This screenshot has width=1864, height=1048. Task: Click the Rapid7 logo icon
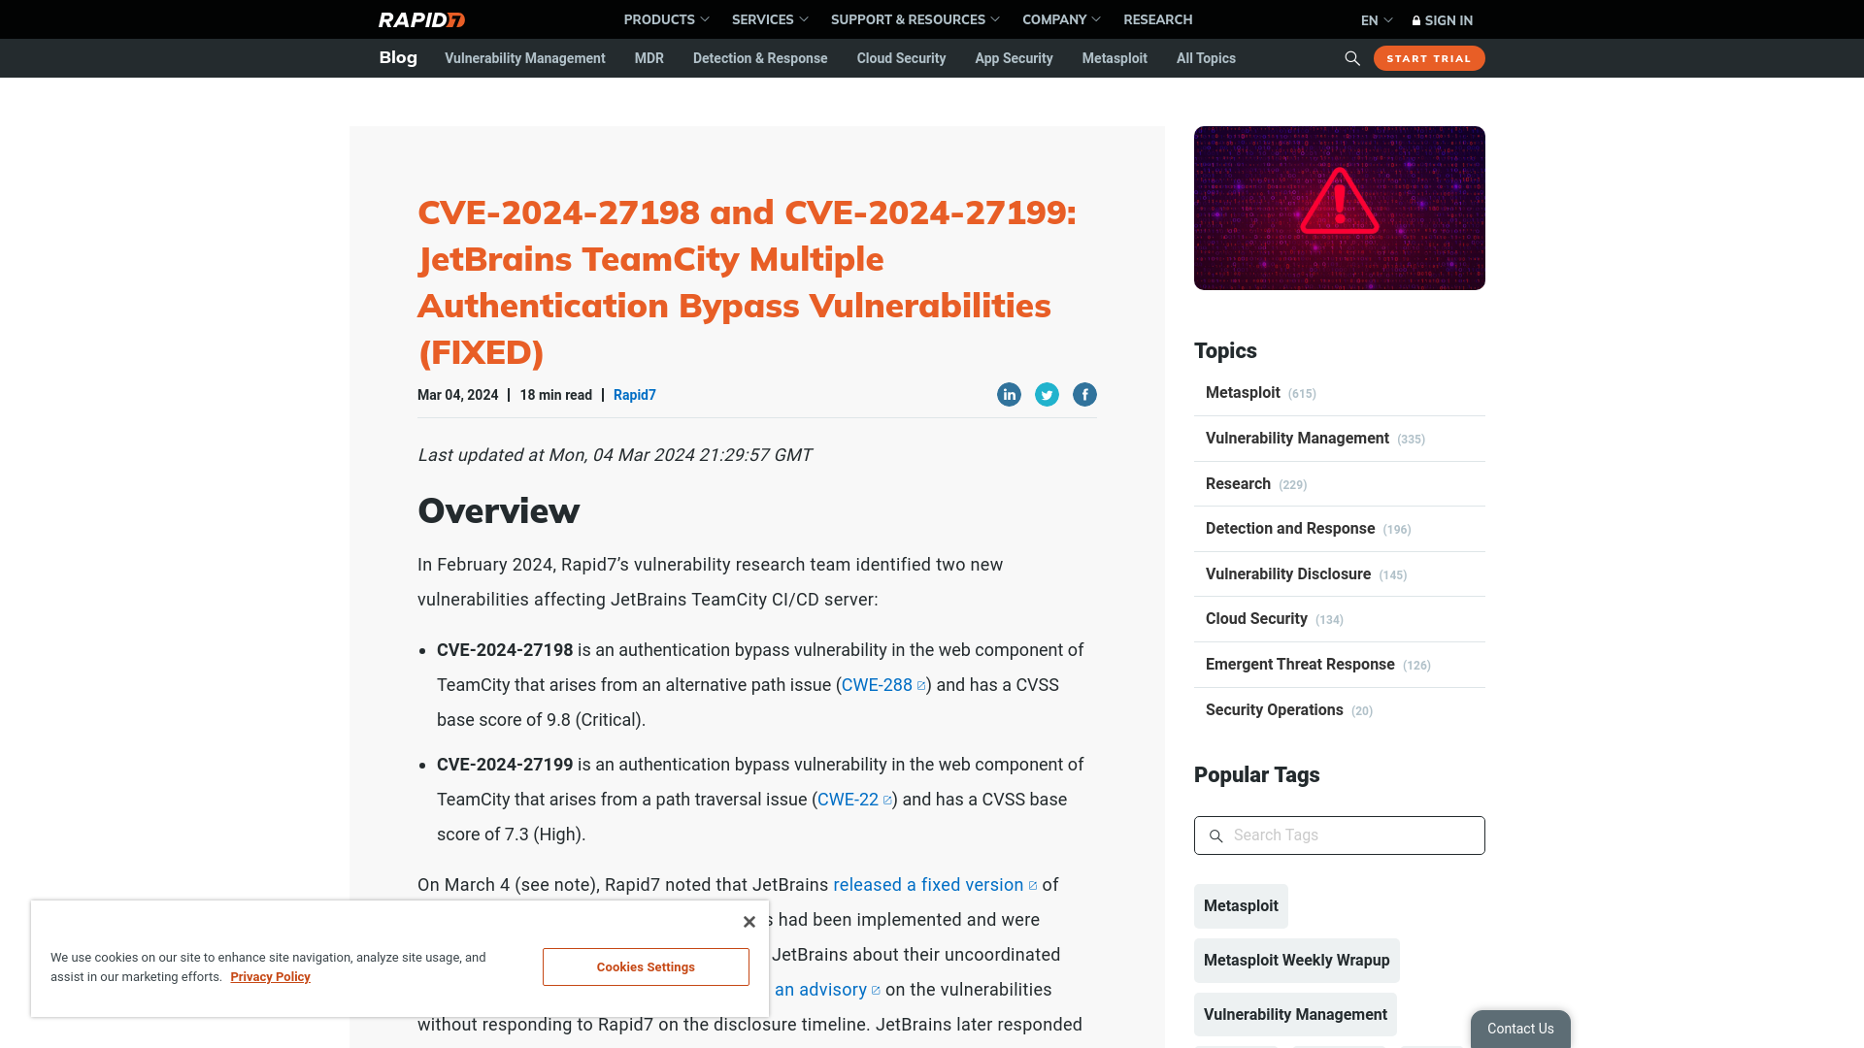pyautogui.click(x=421, y=19)
